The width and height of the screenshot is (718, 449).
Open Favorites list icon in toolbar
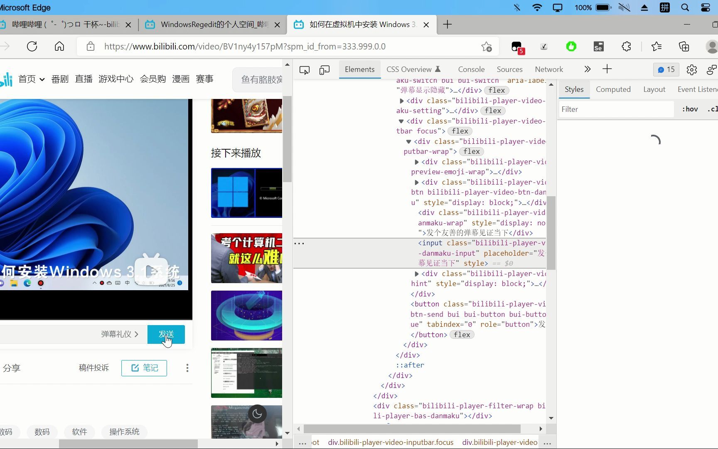click(x=657, y=47)
